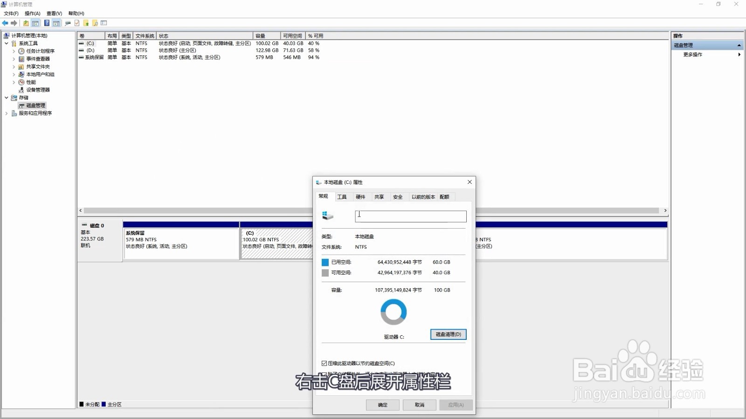Click the 应用(A) button
746x419 pixels.
456,405
